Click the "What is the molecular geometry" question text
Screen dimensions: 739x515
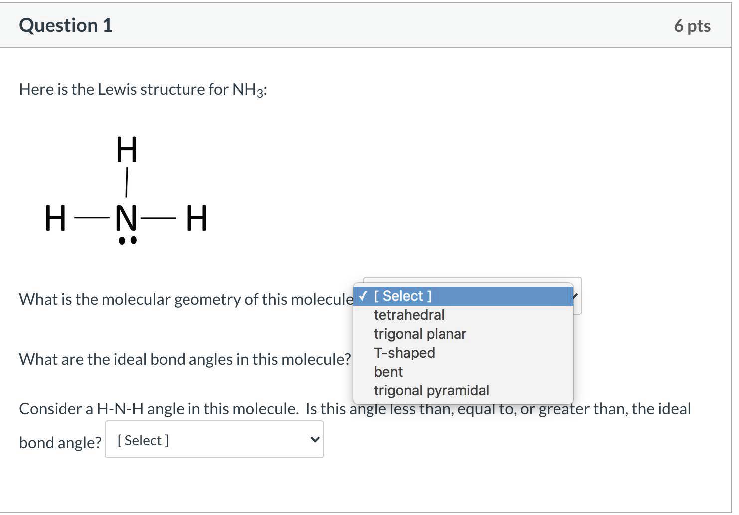[x=185, y=299]
